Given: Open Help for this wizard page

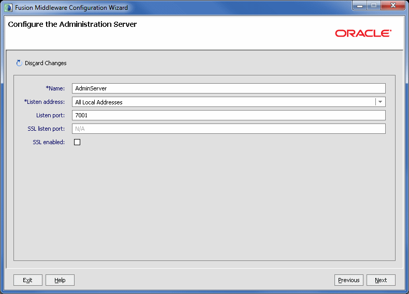Looking at the screenshot, I should coord(60,280).
